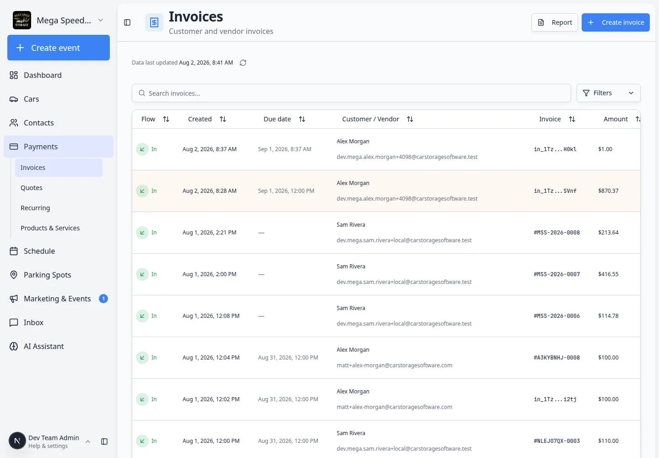Click the Invoices page header icon
This screenshot has height=458, width=659.
(x=154, y=22)
